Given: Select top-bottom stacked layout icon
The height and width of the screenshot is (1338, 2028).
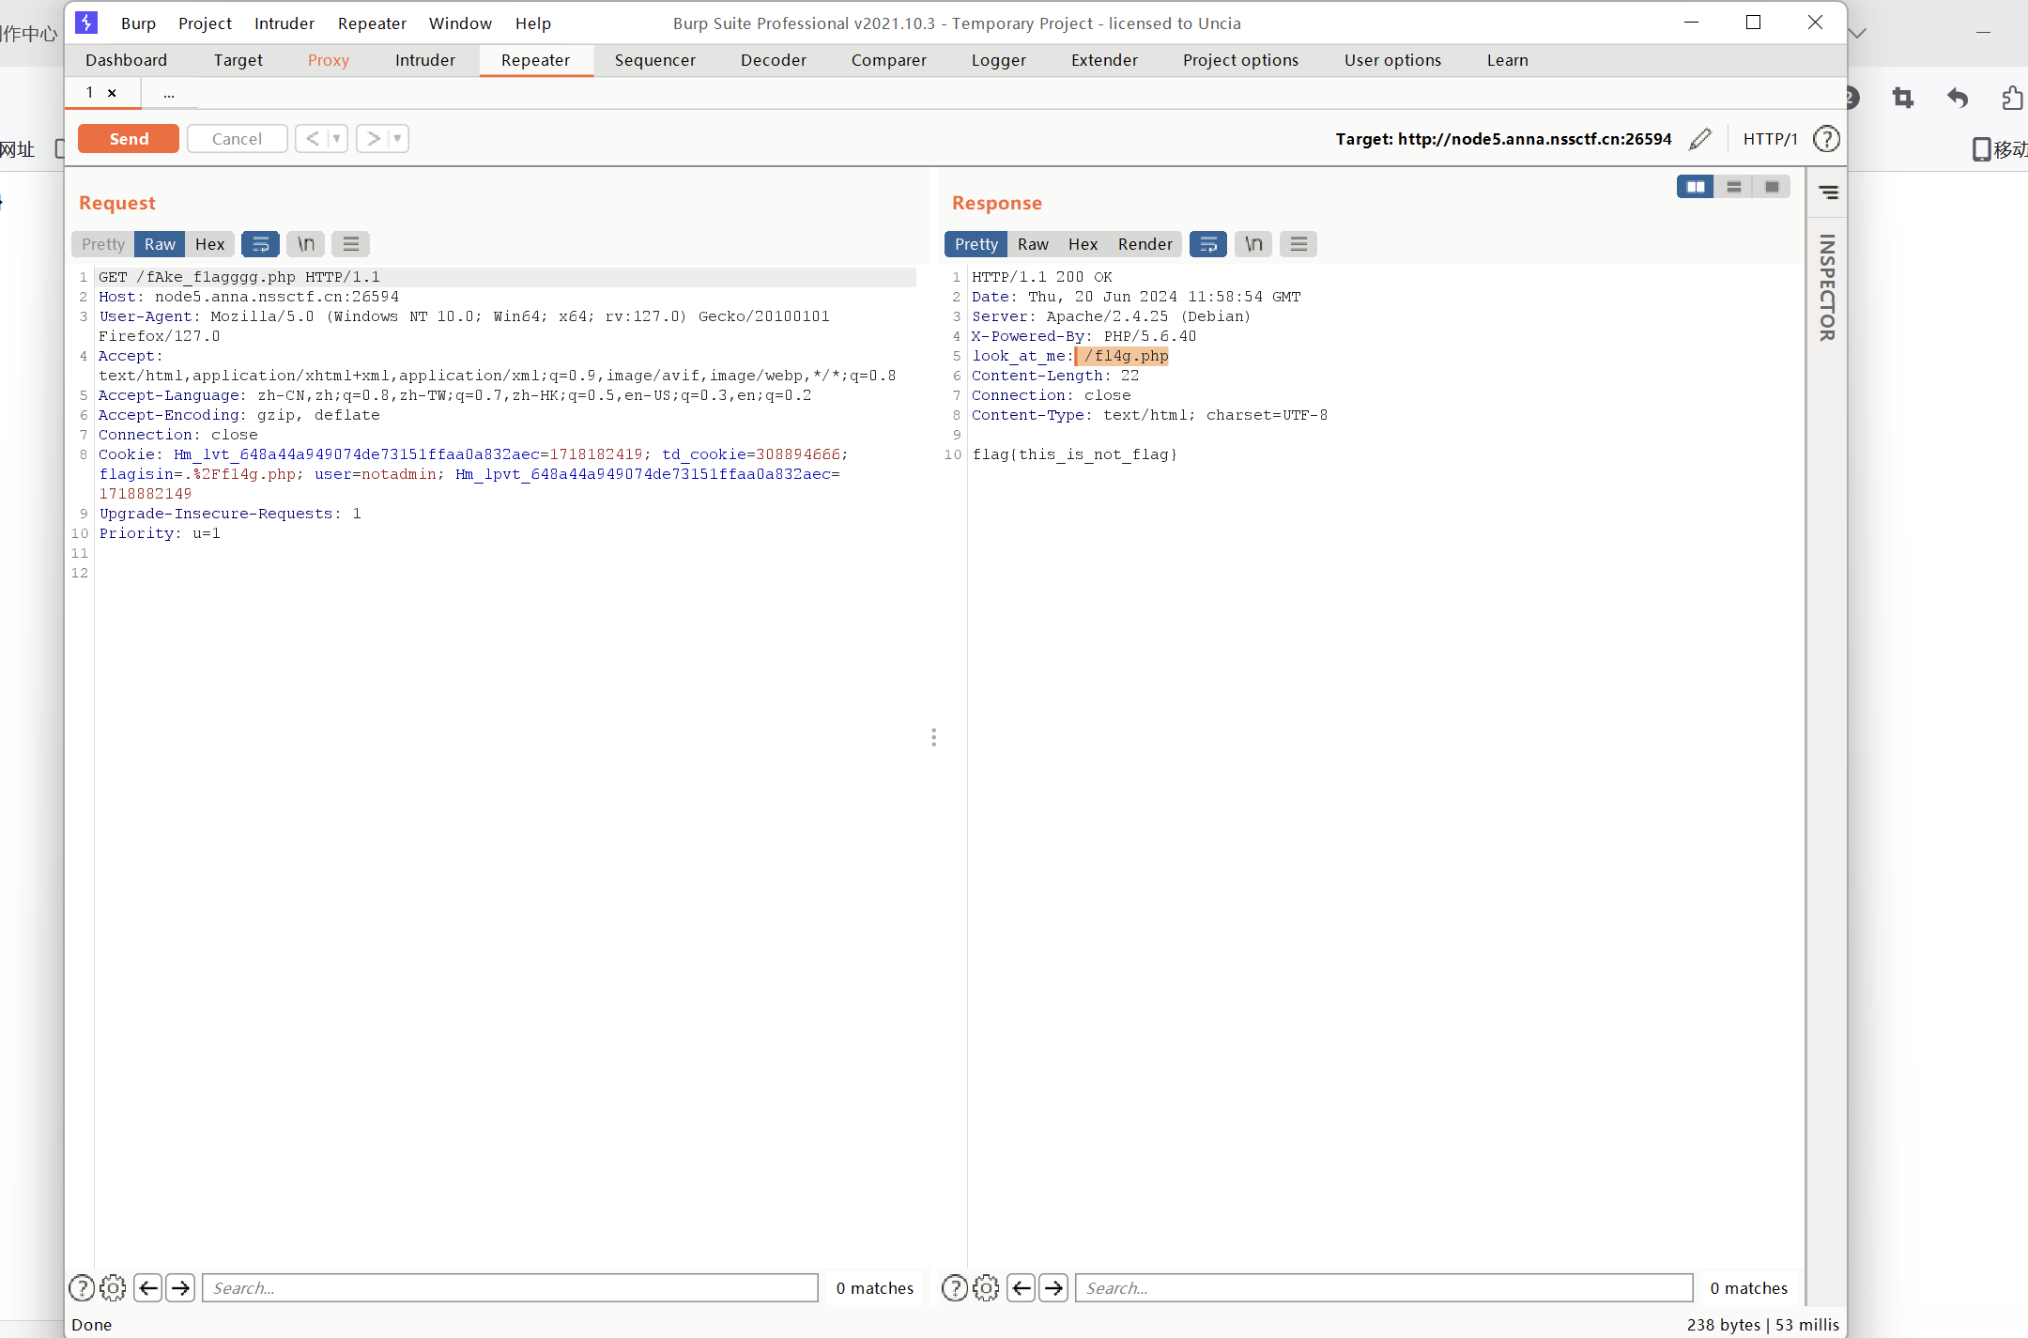Looking at the screenshot, I should pyautogui.click(x=1733, y=187).
